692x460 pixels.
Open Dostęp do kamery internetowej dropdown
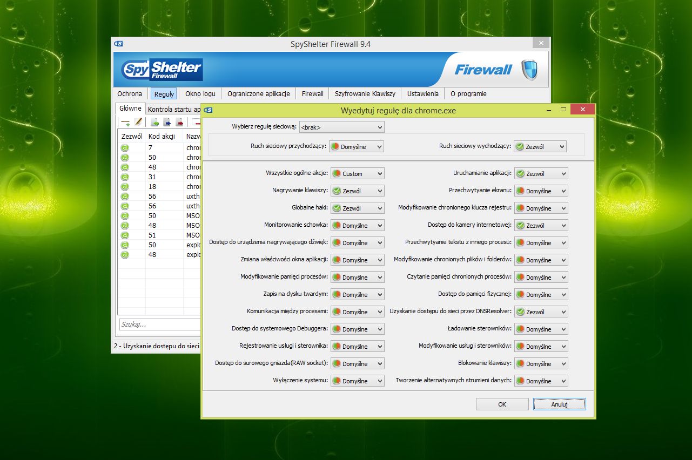click(x=541, y=226)
